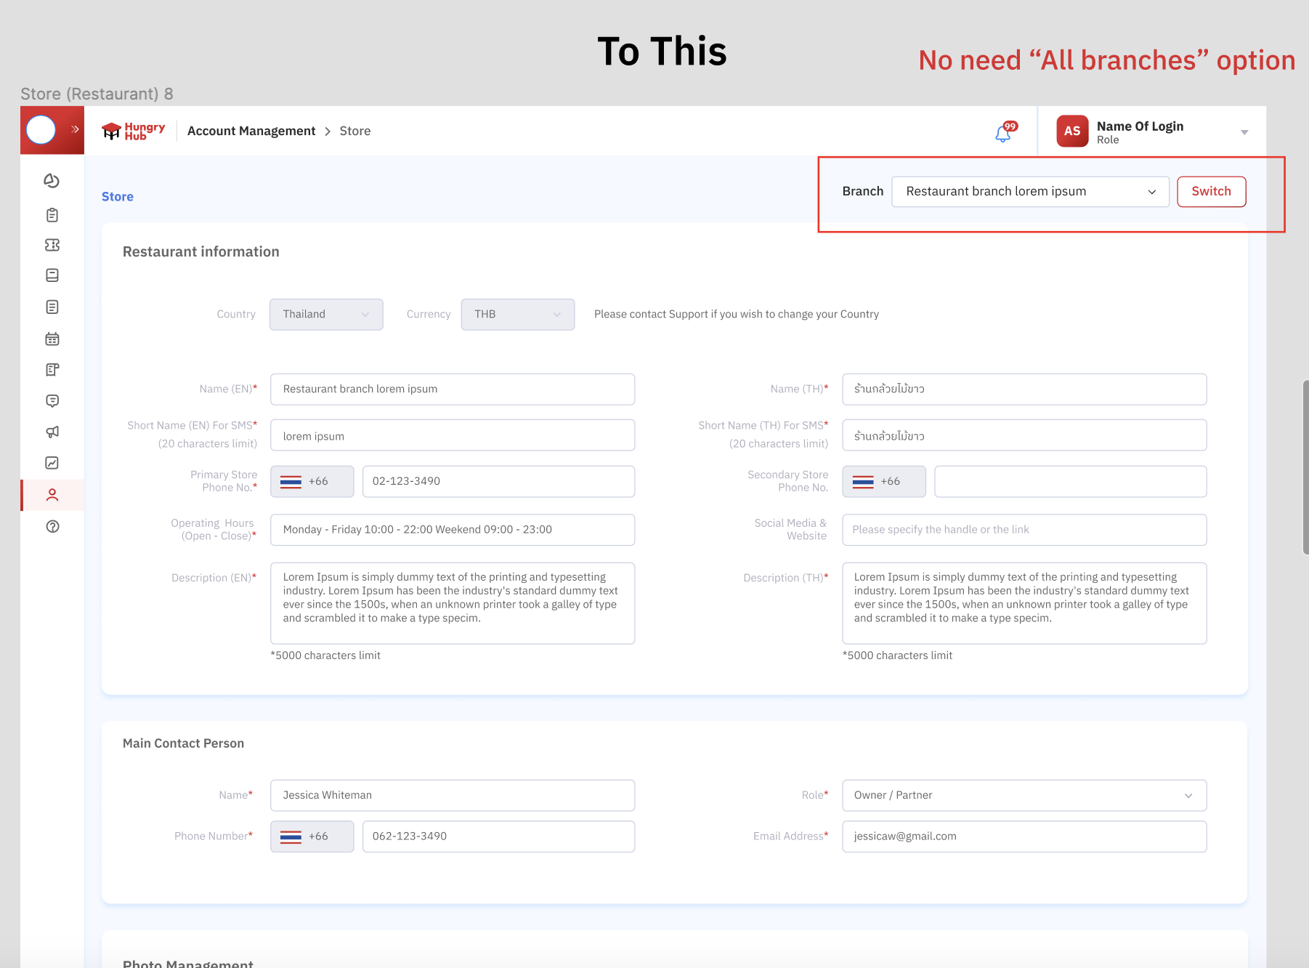
Task: Open the notification bell with 99 badge
Action: 1003,133
